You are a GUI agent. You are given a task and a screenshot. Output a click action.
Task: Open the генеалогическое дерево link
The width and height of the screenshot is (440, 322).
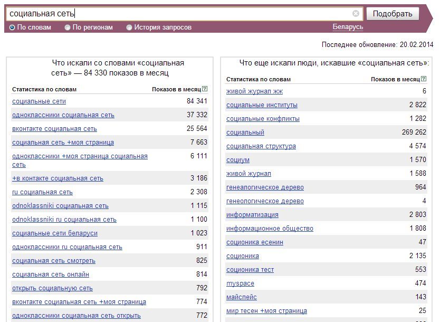click(x=265, y=187)
